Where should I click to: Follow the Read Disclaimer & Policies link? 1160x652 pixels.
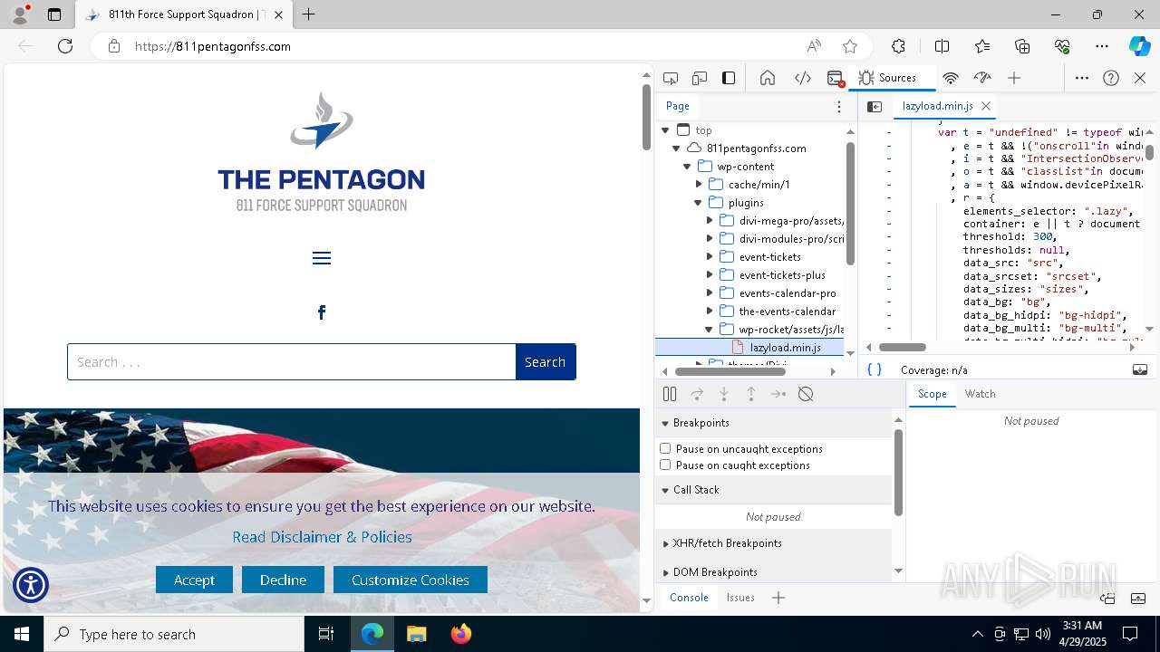pos(322,537)
